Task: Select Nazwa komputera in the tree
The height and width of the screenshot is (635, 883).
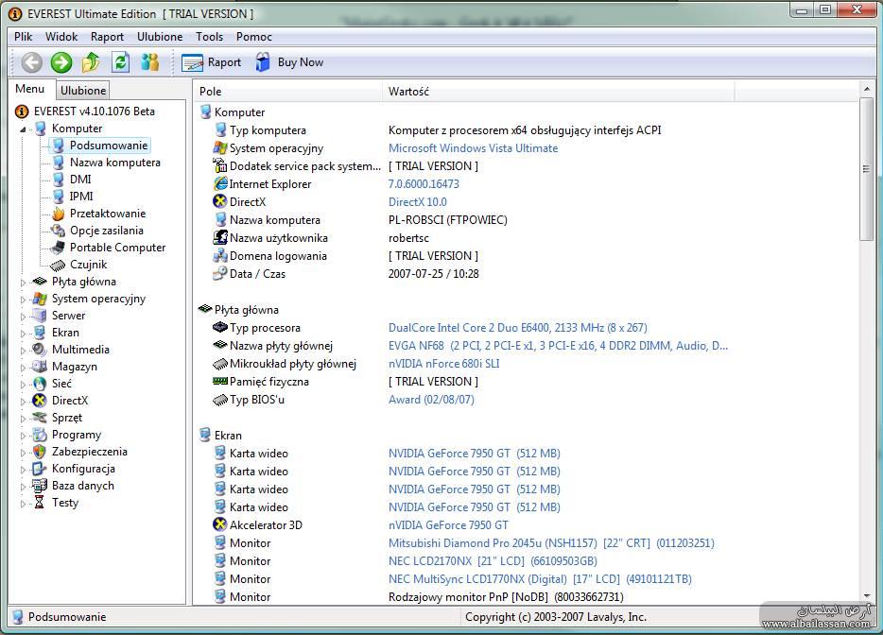Action: tap(115, 163)
